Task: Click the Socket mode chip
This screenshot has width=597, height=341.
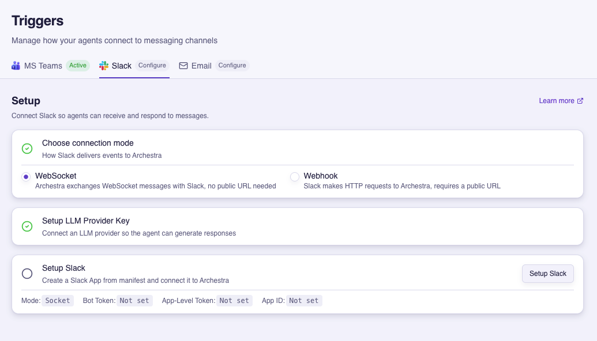Action: coord(58,300)
